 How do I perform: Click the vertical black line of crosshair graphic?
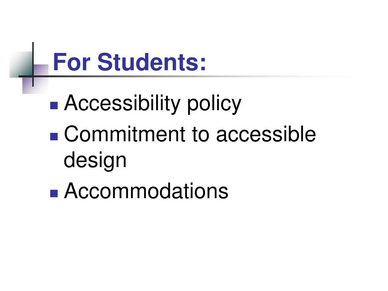pos(33,64)
